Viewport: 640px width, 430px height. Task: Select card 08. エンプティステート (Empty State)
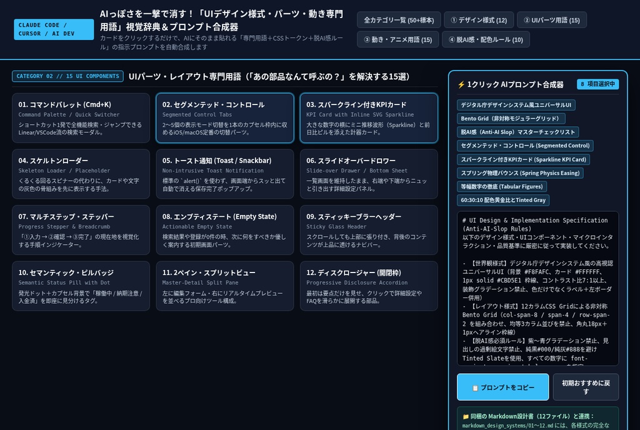(225, 230)
